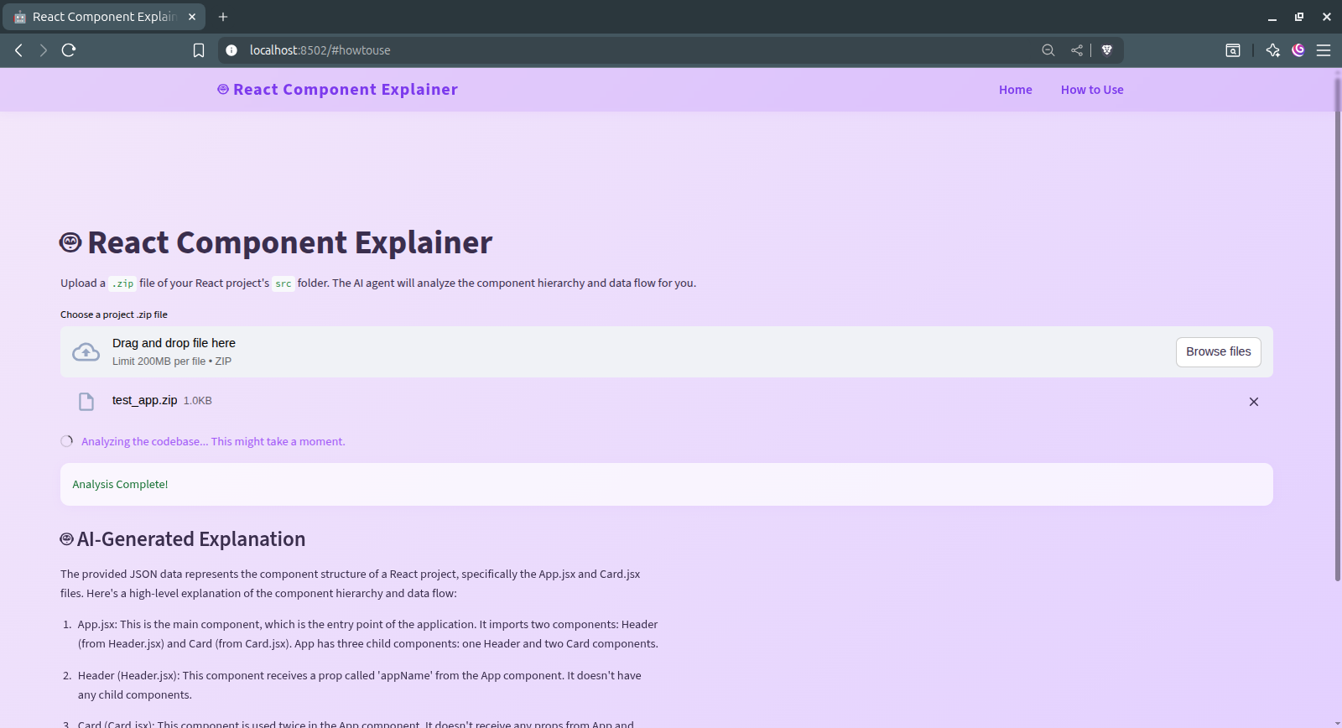Open the browser profile swirl icon
Viewport: 1342px width, 728px height.
[x=1298, y=50]
